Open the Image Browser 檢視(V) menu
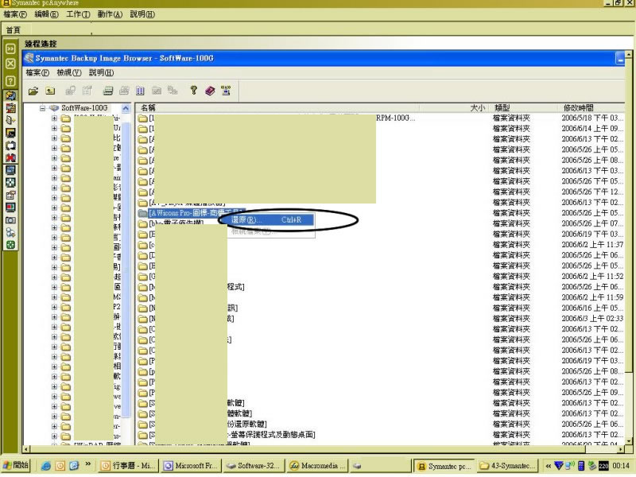Image resolution: width=636 pixels, height=477 pixels. 68,72
